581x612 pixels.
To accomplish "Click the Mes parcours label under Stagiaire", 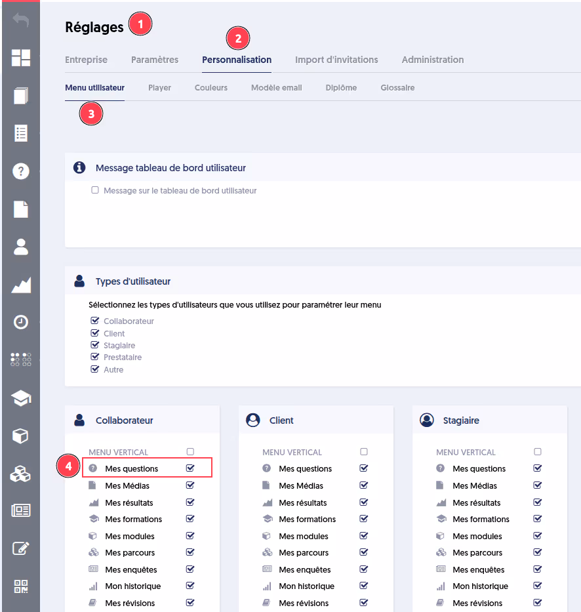I will pyautogui.click(x=477, y=553).
